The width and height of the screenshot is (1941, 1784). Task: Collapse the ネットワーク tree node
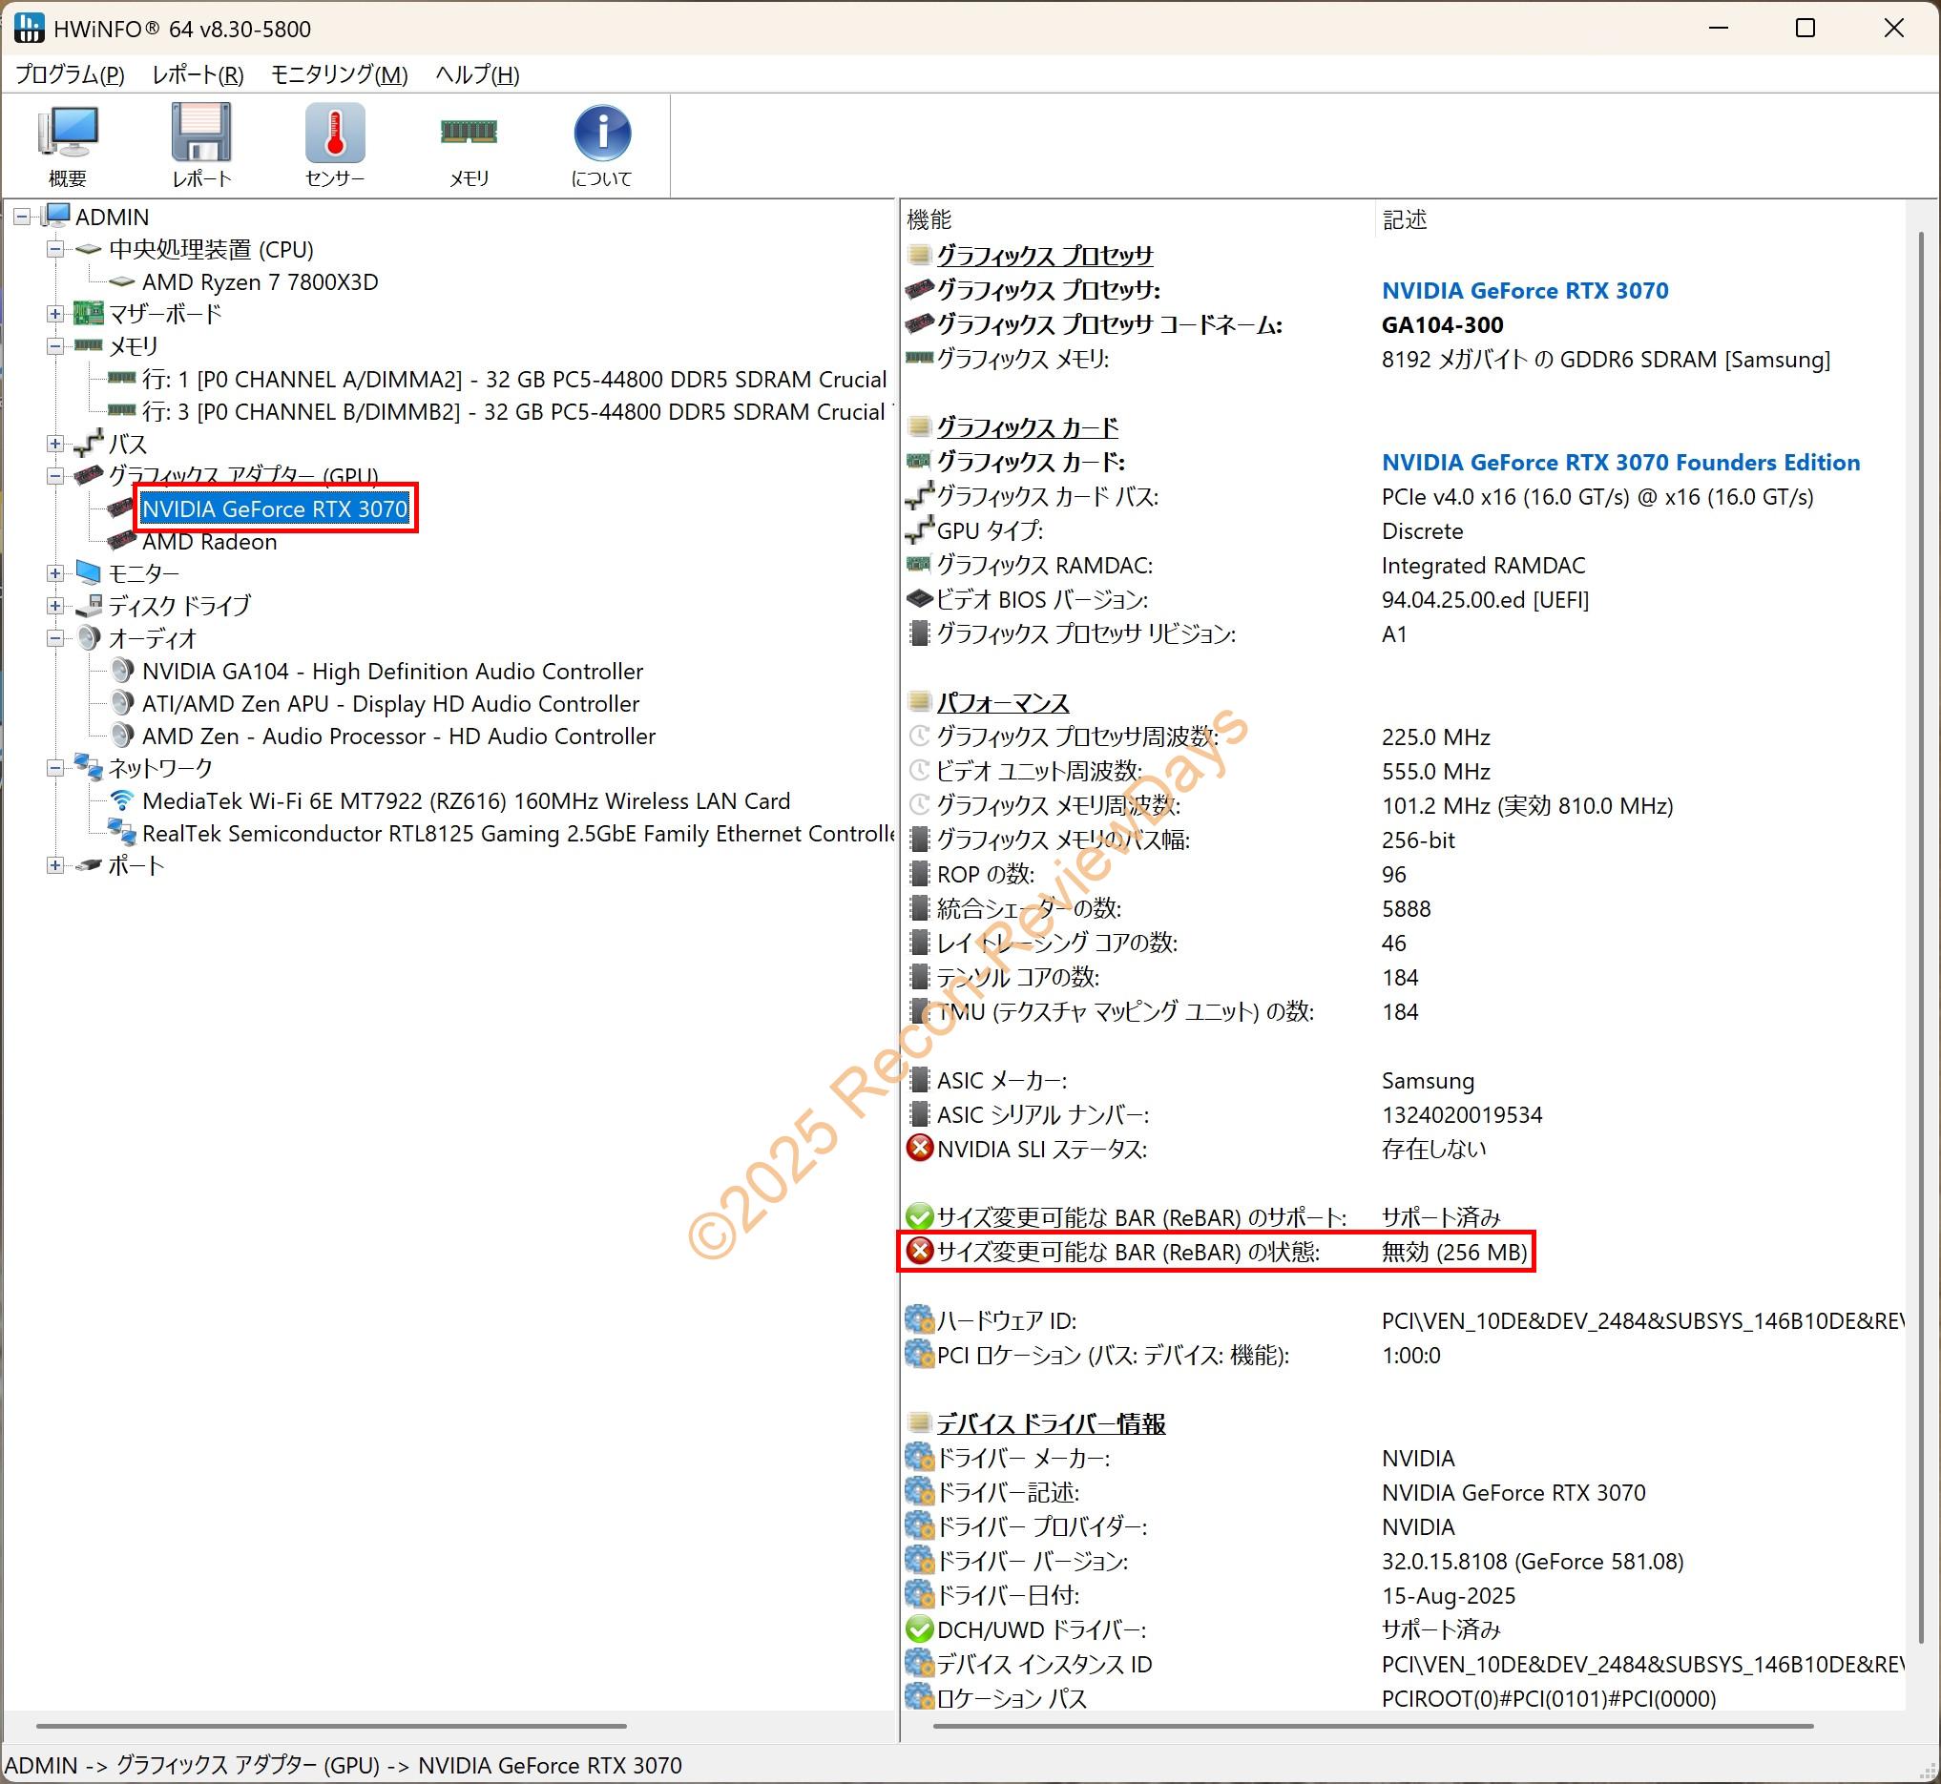click(x=55, y=768)
